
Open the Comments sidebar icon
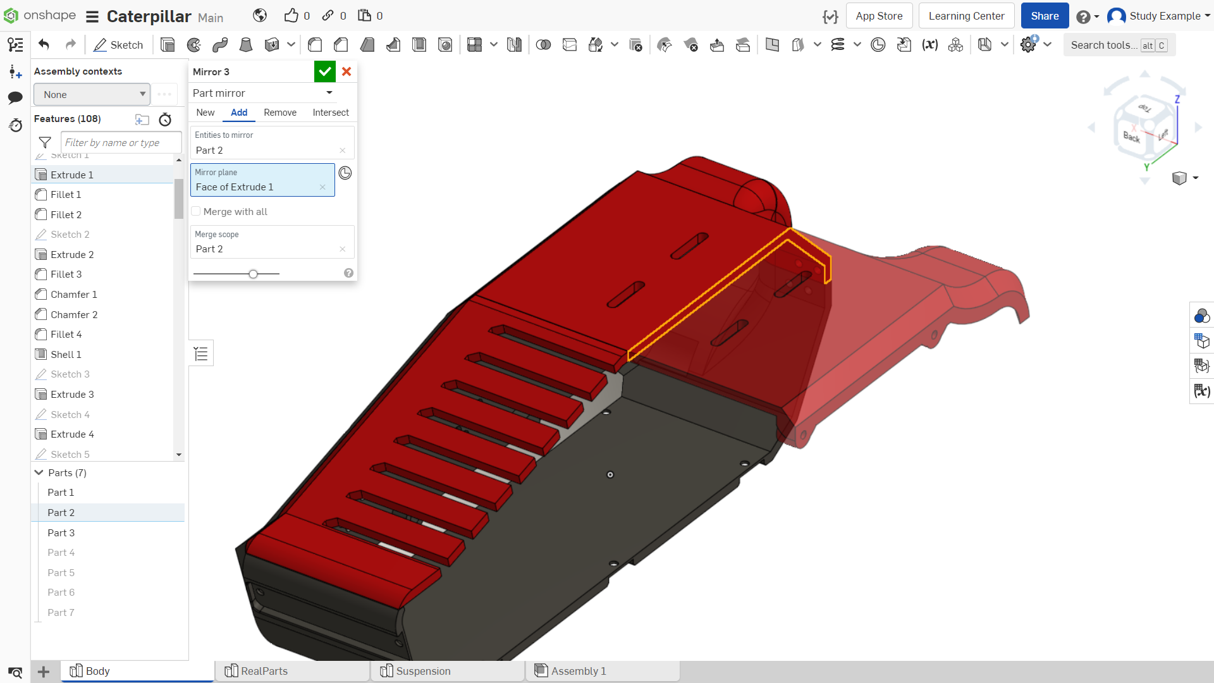point(15,97)
